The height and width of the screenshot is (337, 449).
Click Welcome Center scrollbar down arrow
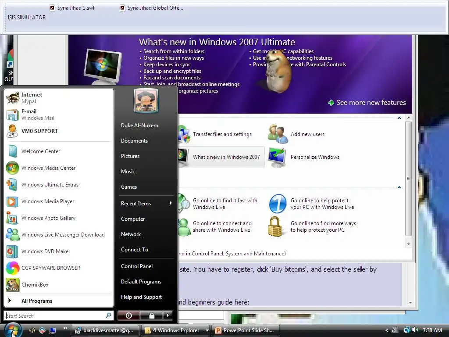(x=409, y=244)
